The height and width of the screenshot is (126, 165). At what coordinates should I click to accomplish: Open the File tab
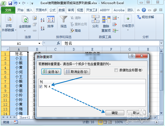(x=8, y=10)
